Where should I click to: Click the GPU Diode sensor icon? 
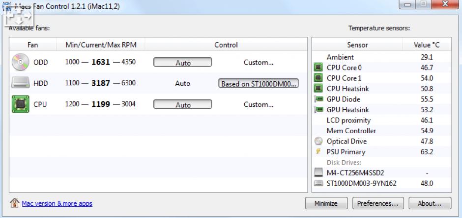click(318, 99)
